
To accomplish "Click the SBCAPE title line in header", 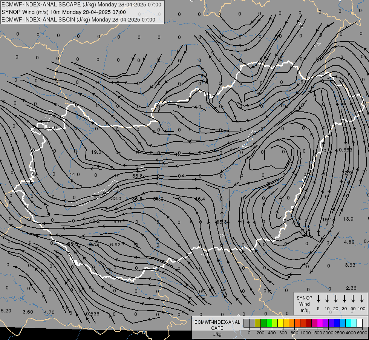I will [x=81, y=5].
